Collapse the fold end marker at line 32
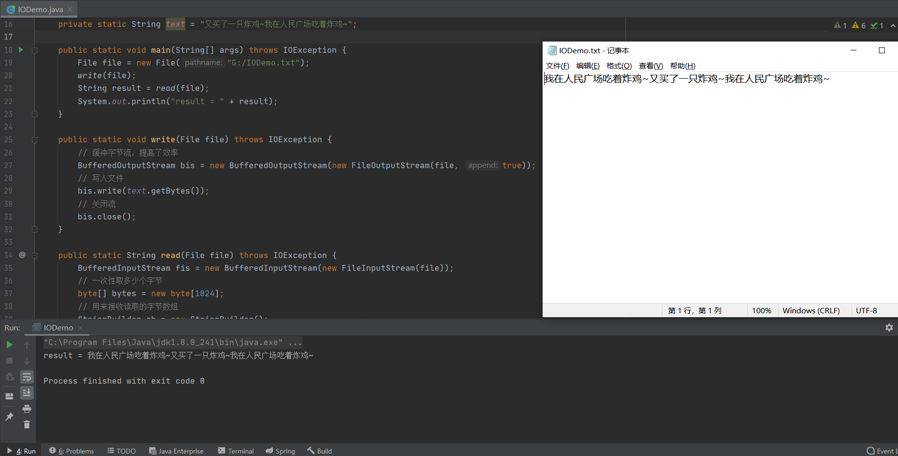This screenshot has height=456, width=898. (x=35, y=229)
